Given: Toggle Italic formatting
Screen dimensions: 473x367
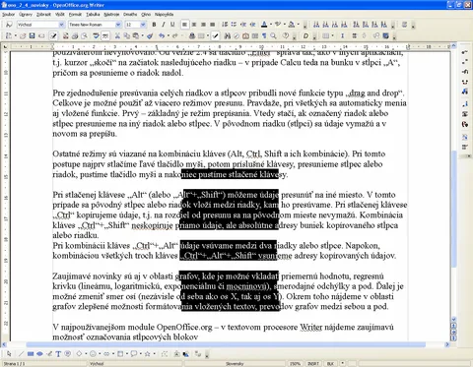Looking at the screenshot, I should pos(164,25).
